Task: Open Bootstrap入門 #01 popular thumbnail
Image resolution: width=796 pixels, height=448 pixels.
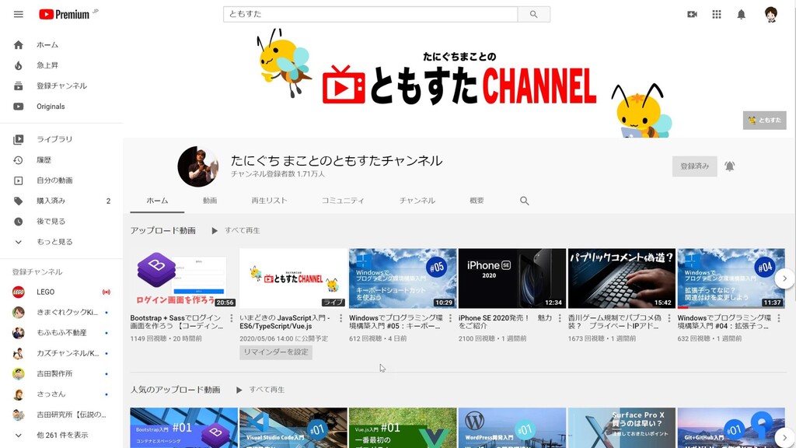Action: coord(183,428)
